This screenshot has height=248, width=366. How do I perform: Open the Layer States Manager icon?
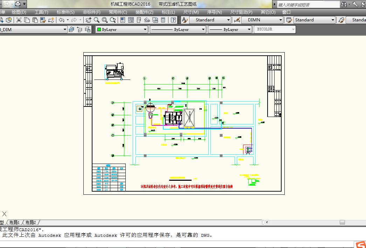(88, 29)
